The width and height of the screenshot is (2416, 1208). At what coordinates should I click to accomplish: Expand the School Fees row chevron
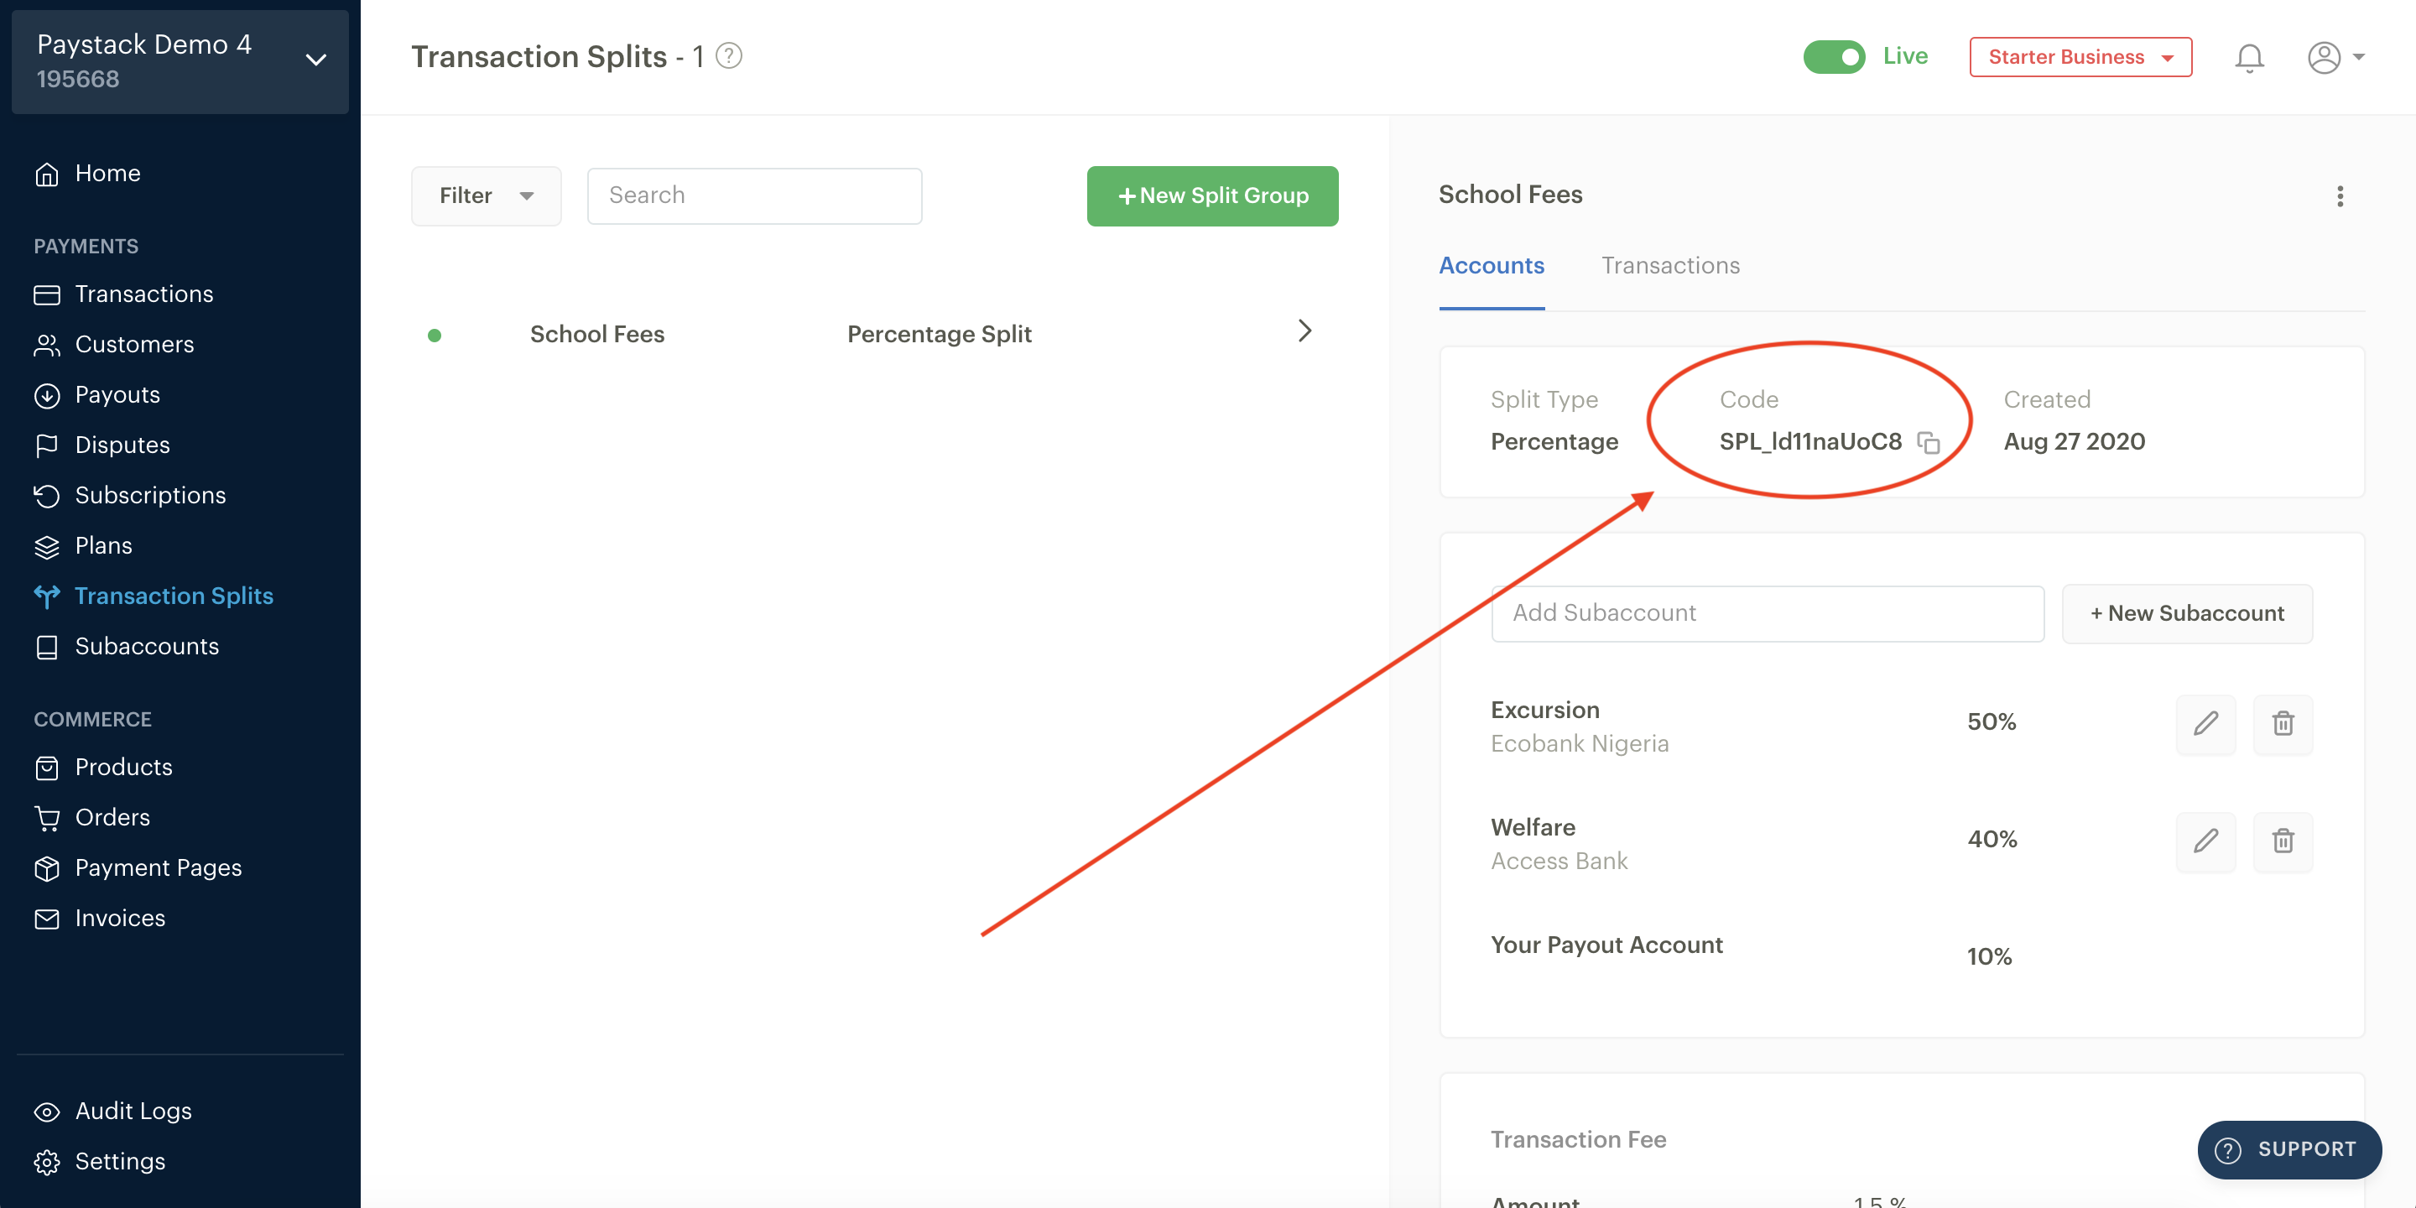coord(1304,331)
